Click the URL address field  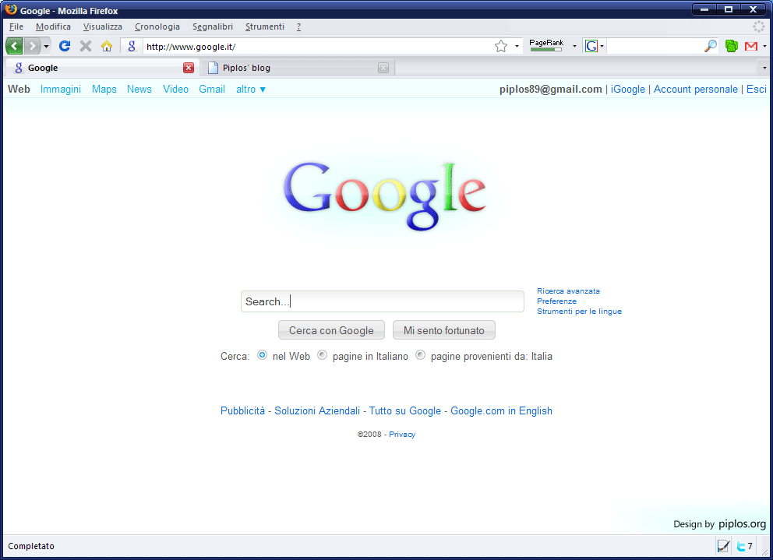(x=318, y=46)
